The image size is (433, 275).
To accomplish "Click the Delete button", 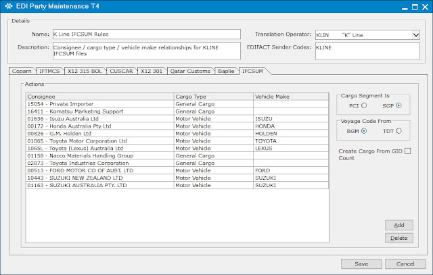I will (399, 238).
